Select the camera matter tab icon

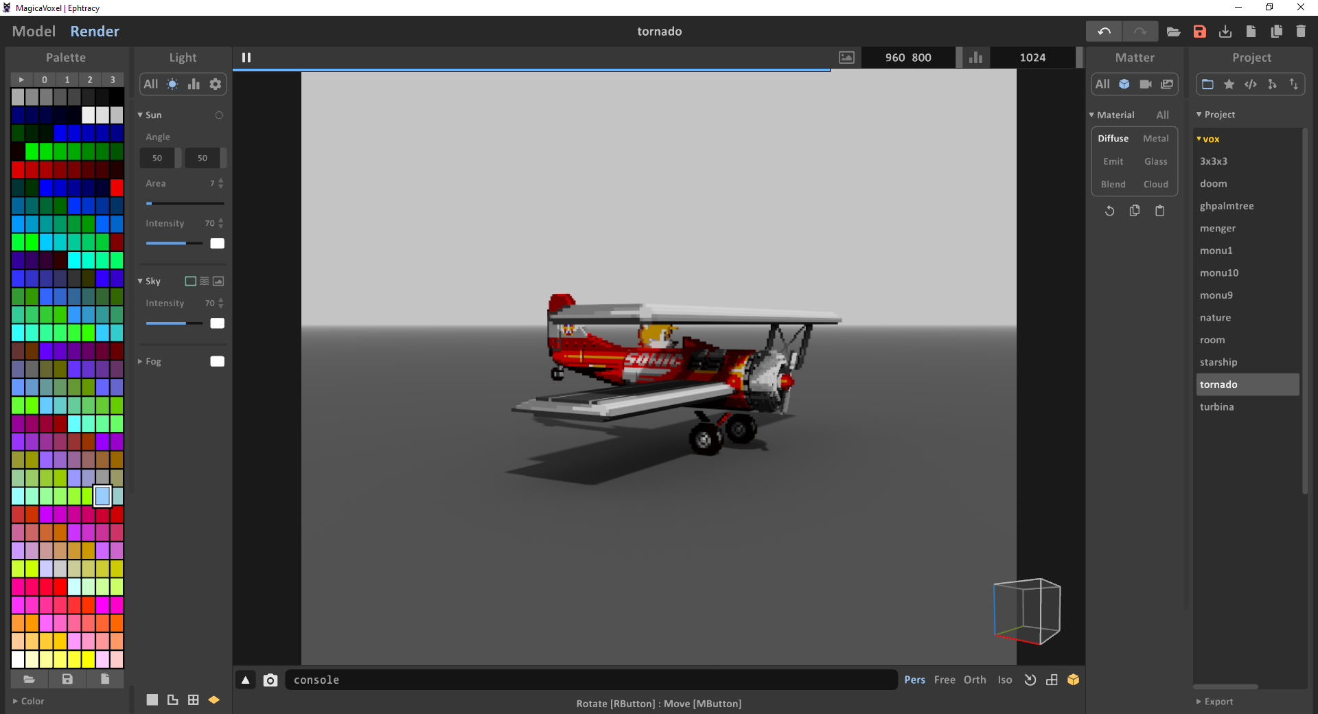coord(1146,84)
